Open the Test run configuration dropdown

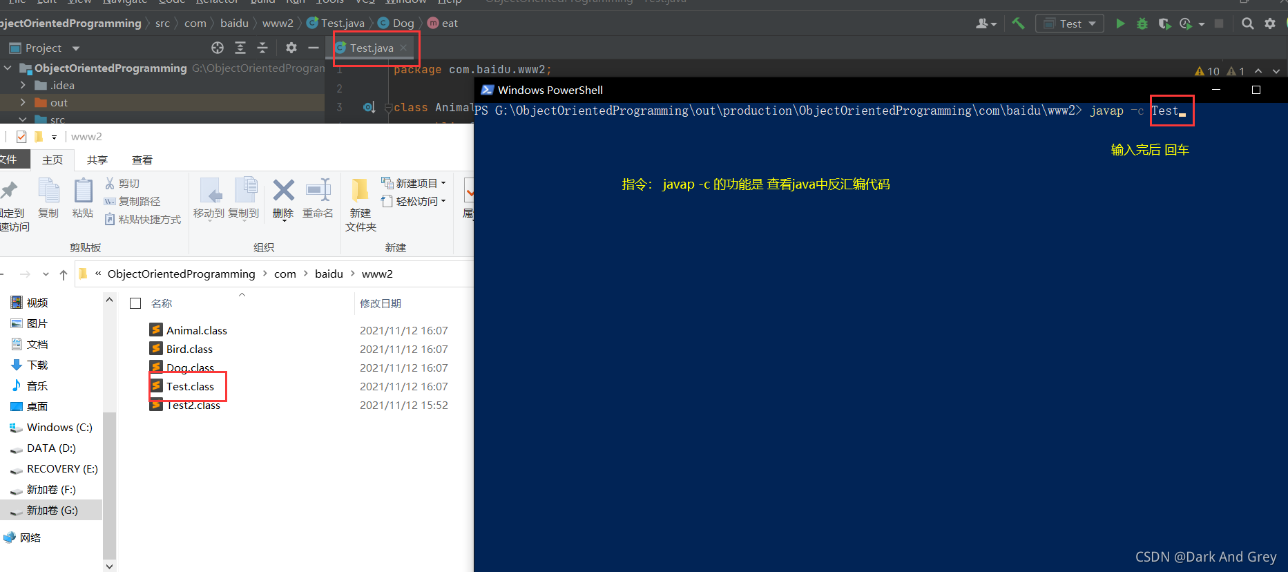(1070, 23)
